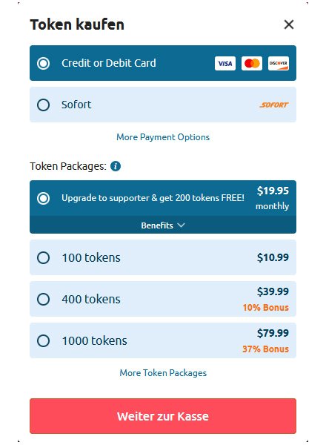Viewport: 326px width, 445px height.
Task: Show More Token Packages
Action: click(x=163, y=372)
